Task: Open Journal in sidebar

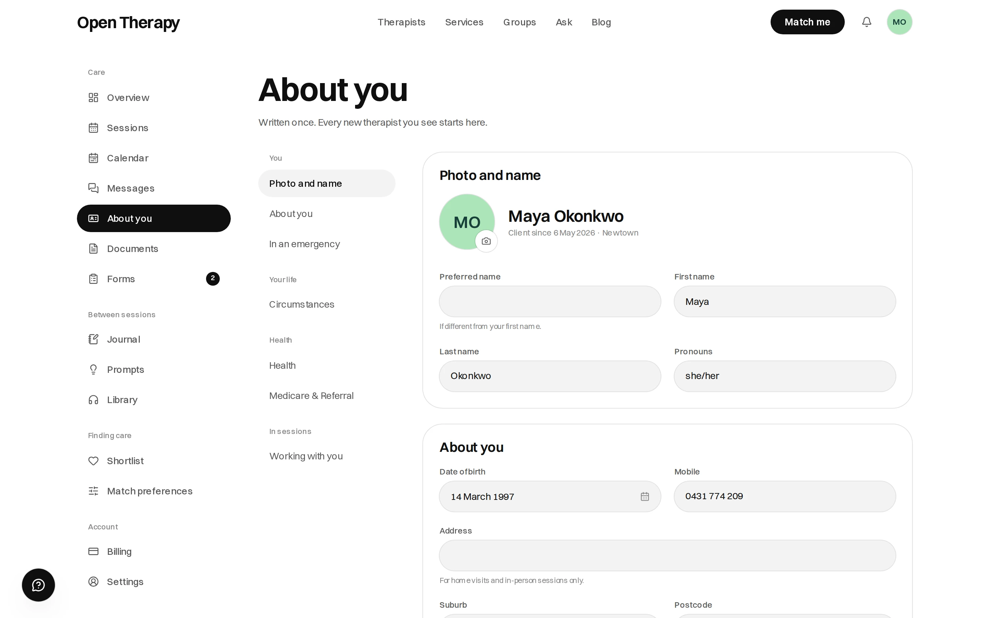Action: (154, 339)
